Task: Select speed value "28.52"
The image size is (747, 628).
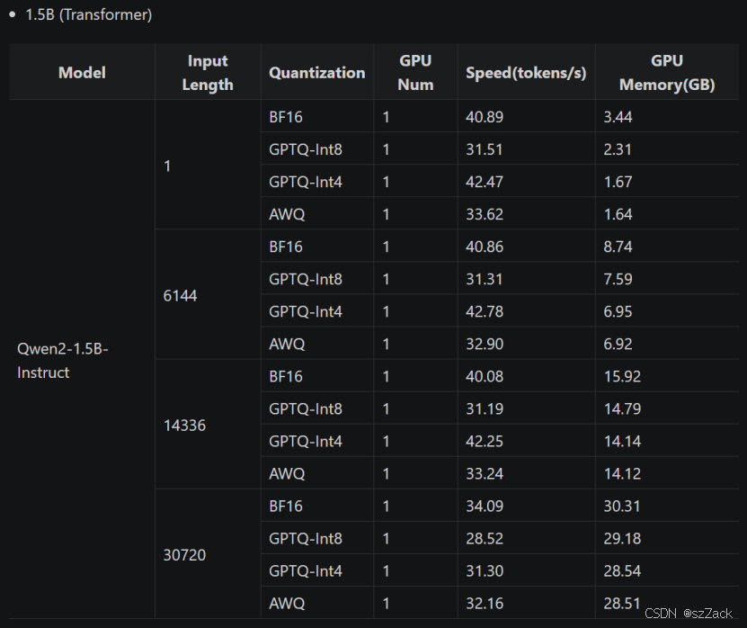Action: [485, 538]
